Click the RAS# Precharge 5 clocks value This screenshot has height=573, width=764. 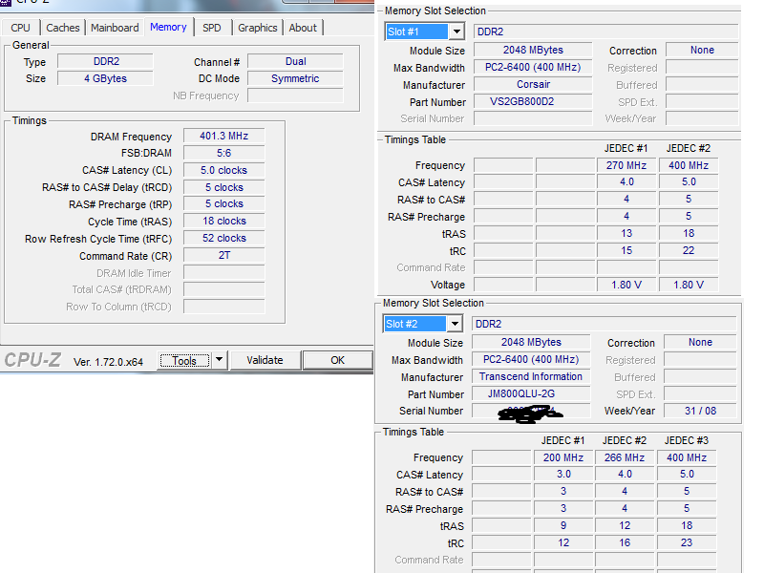click(x=224, y=204)
